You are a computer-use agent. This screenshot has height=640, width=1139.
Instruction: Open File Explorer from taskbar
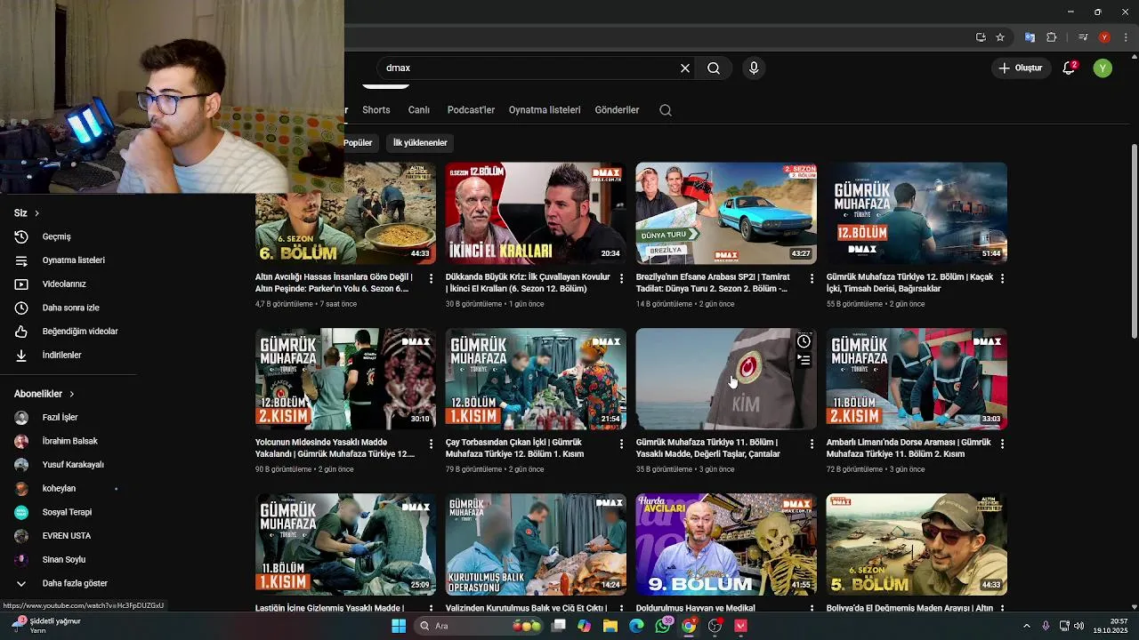(610, 626)
